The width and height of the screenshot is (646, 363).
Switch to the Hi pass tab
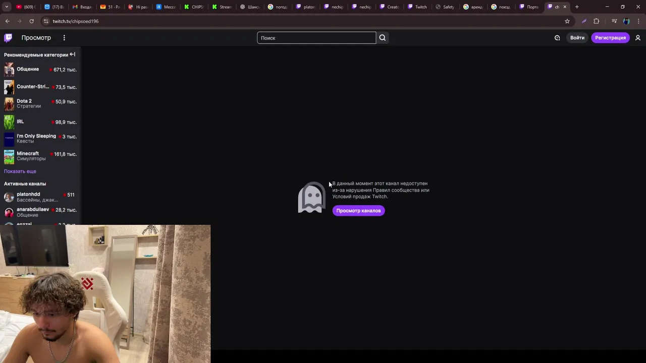coord(138,7)
